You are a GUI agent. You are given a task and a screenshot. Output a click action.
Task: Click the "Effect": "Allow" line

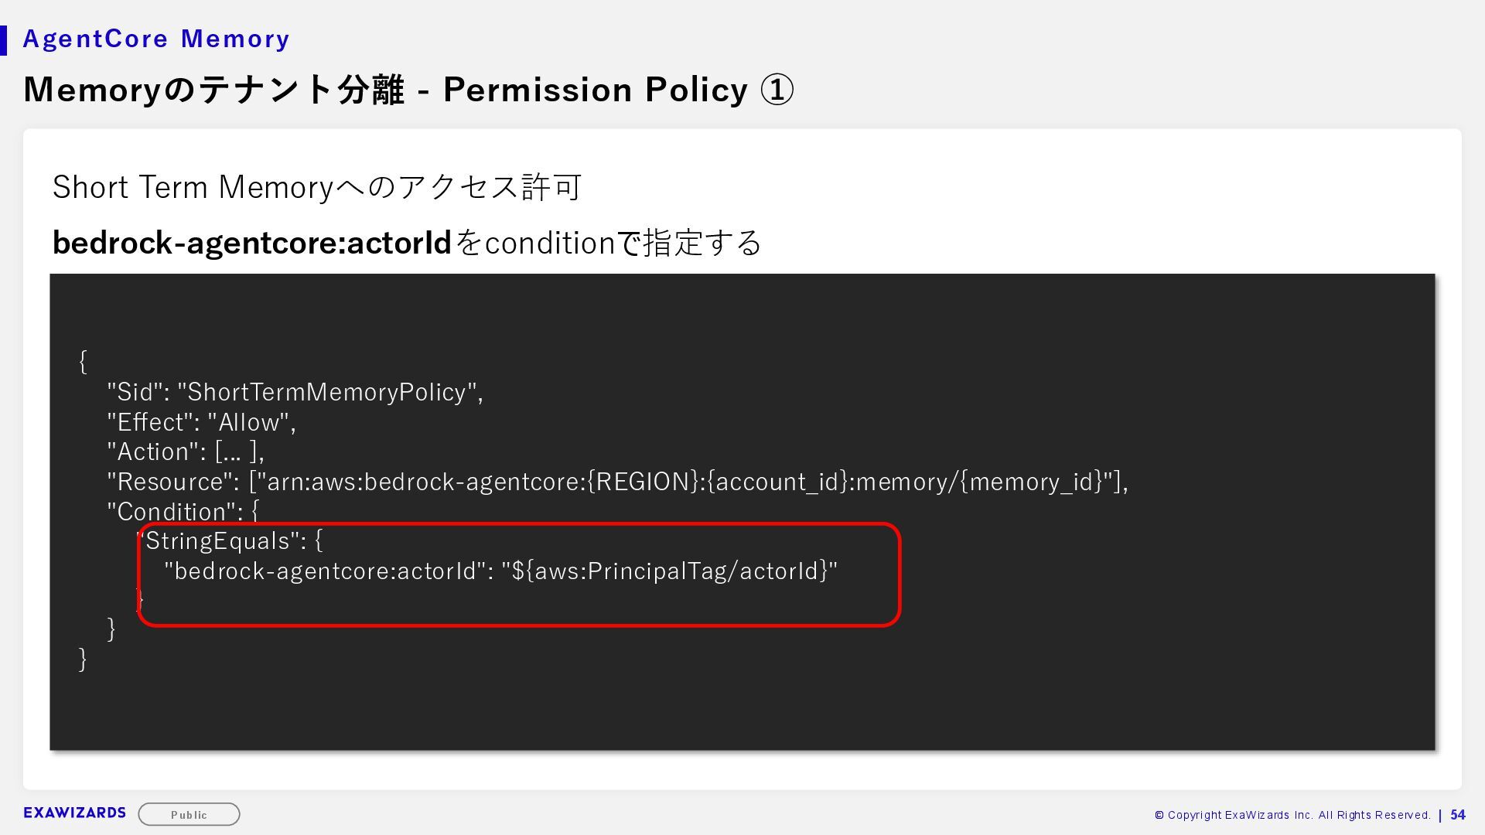(201, 422)
